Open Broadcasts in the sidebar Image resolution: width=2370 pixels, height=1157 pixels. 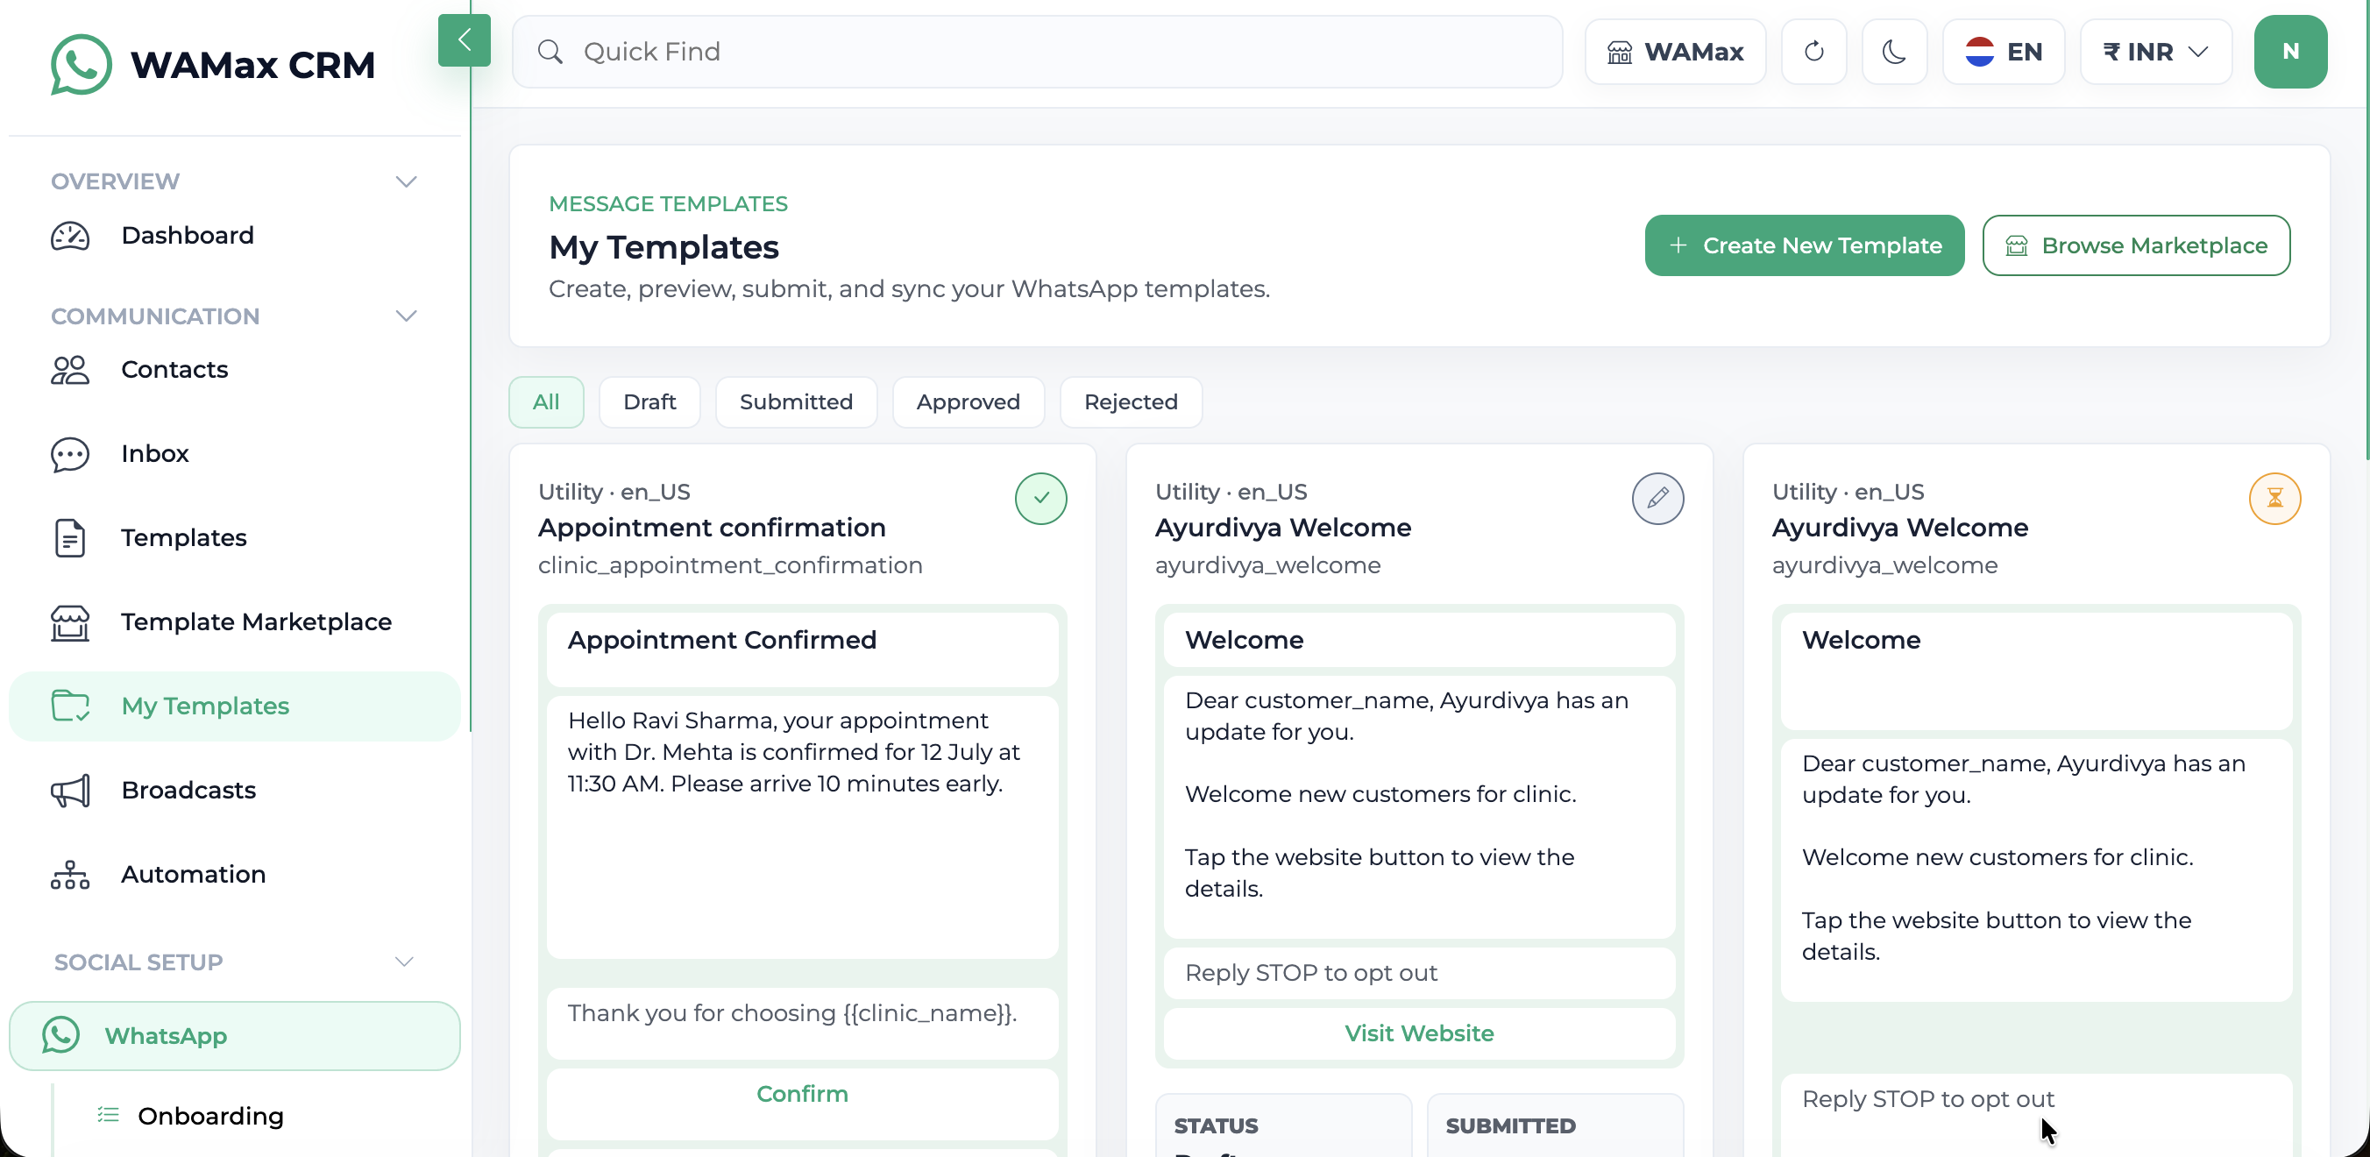234,790
